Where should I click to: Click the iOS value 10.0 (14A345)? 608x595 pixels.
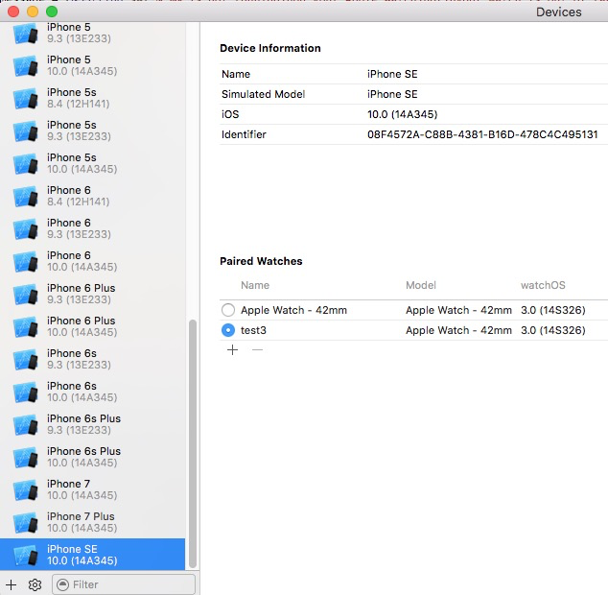[x=403, y=114]
